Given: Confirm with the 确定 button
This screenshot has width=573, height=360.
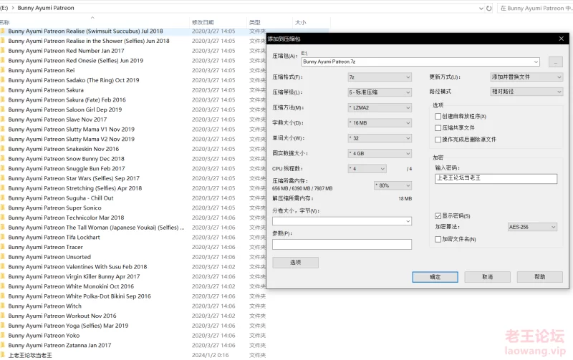Looking at the screenshot, I should tap(435, 277).
